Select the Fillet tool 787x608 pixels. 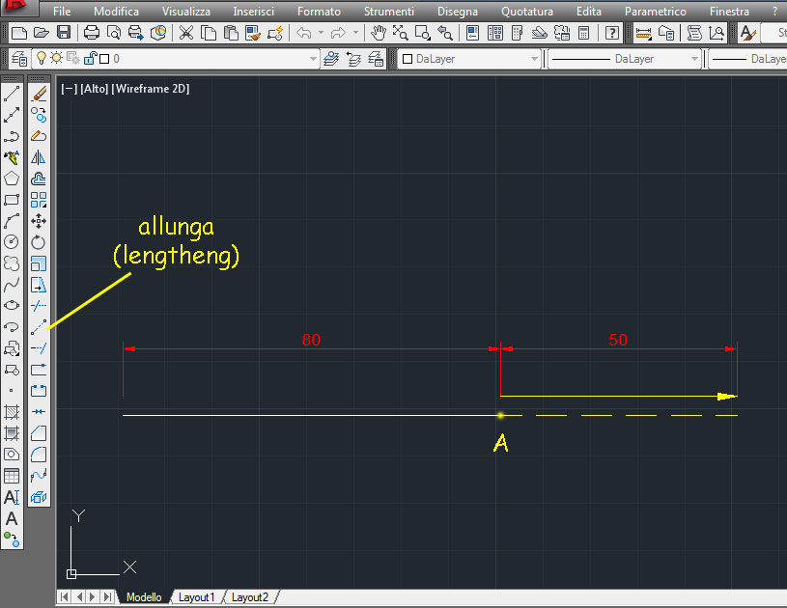[39, 455]
